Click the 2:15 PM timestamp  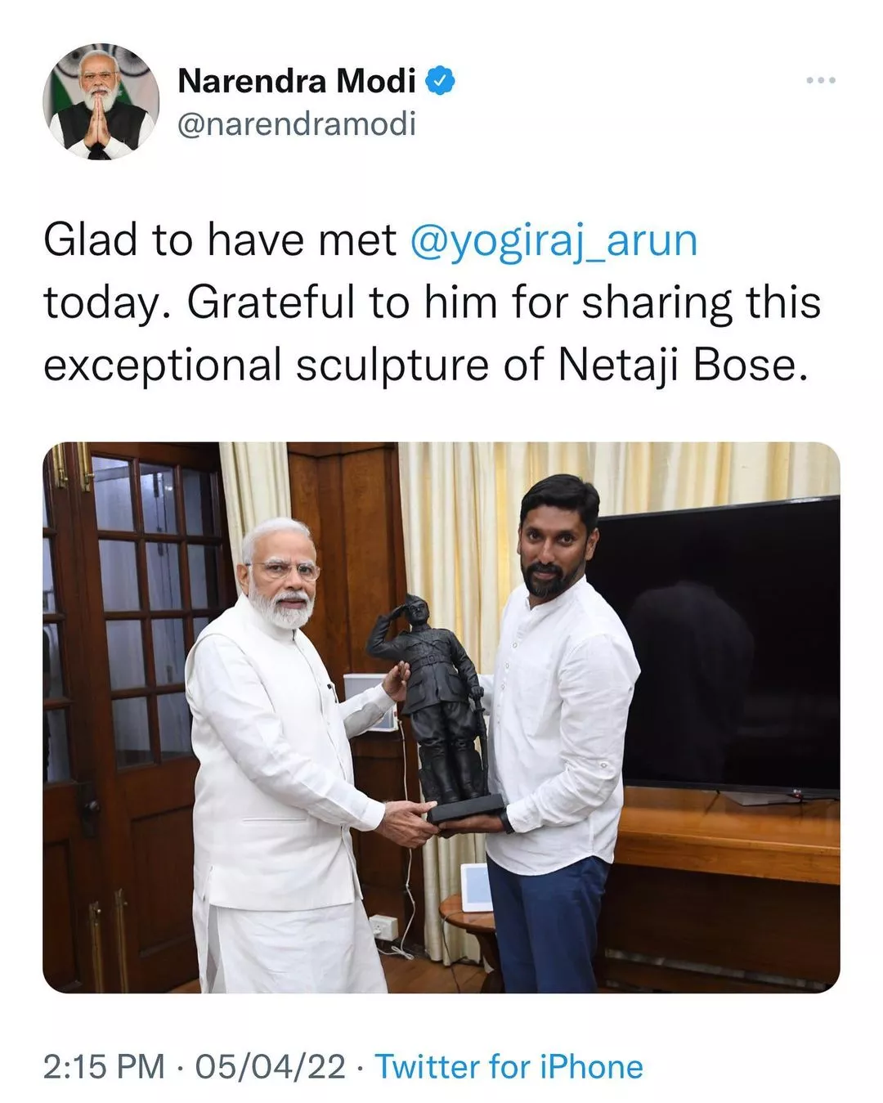click(104, 1066)
